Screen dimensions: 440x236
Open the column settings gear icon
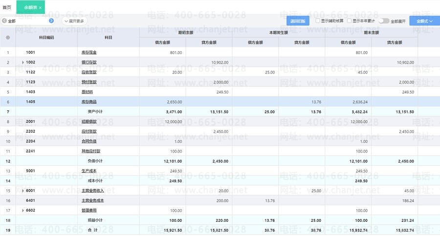(8, 37)
